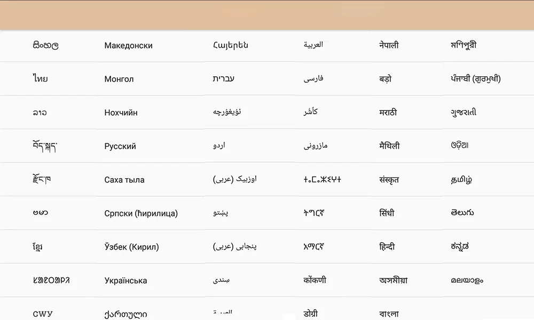Open the मराठी language link
This screenshot has height=320, width=534.
click(388, 112)
